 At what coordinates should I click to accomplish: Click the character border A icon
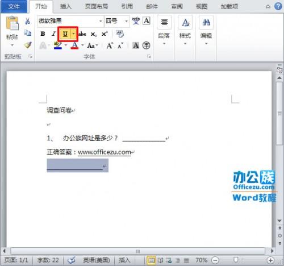click(x=147, y=20)
